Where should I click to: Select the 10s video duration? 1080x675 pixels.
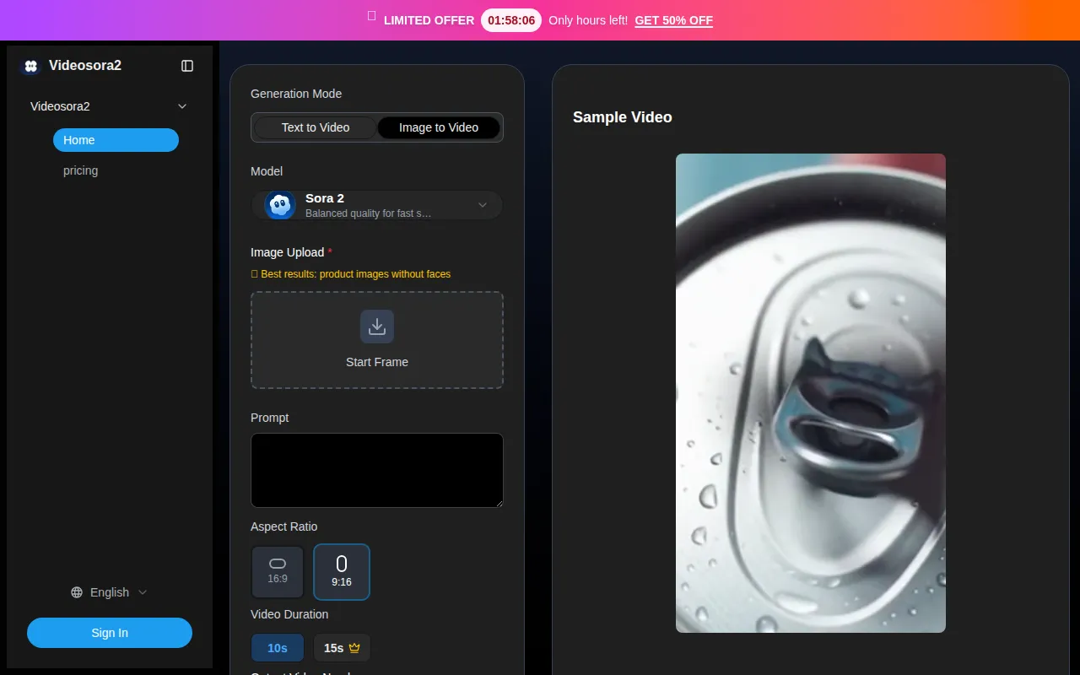[x=277, y=648]
